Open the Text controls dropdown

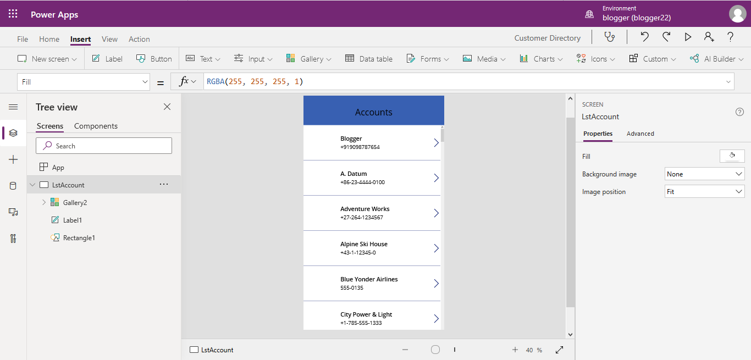click(203, 59)
